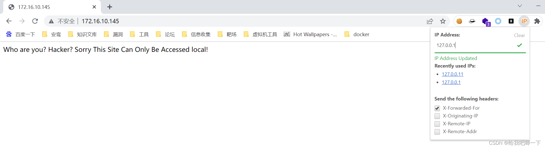545x148 pixels.
Task: Enable the X-Originating-IP header
Action: pos(437,116)
